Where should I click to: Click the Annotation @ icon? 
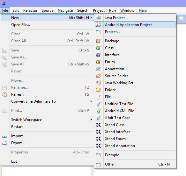pos(98,69)
